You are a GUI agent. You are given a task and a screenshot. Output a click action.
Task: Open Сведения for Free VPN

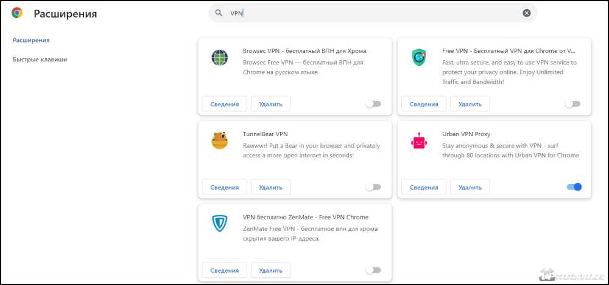(424, 104)
